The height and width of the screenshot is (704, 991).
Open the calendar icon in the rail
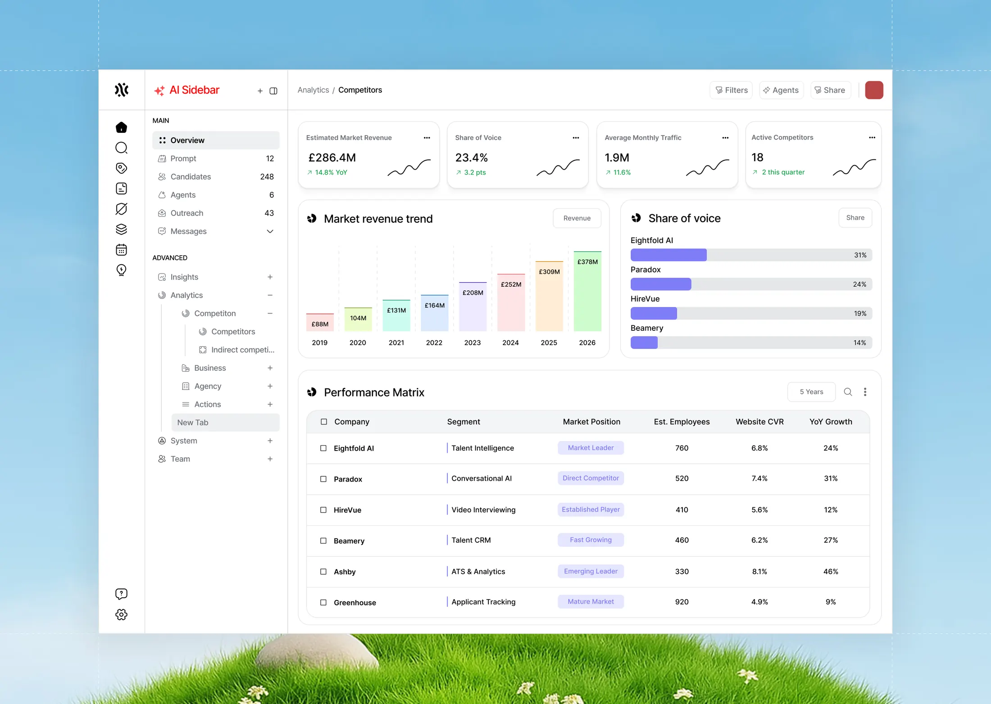[122, 250]
